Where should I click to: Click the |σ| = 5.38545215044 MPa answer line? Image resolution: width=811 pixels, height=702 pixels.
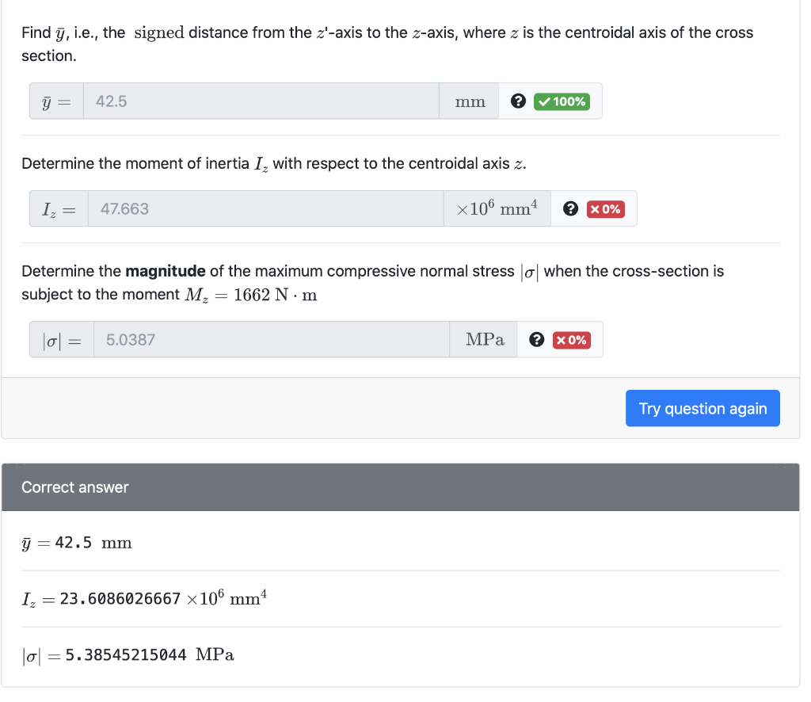coord(128,654)
